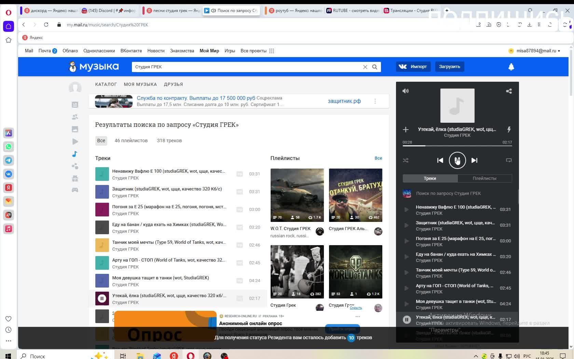Switch to the Discord browser tab
The width and height of the screenshot is (574, 359).
tap(109, 11)
